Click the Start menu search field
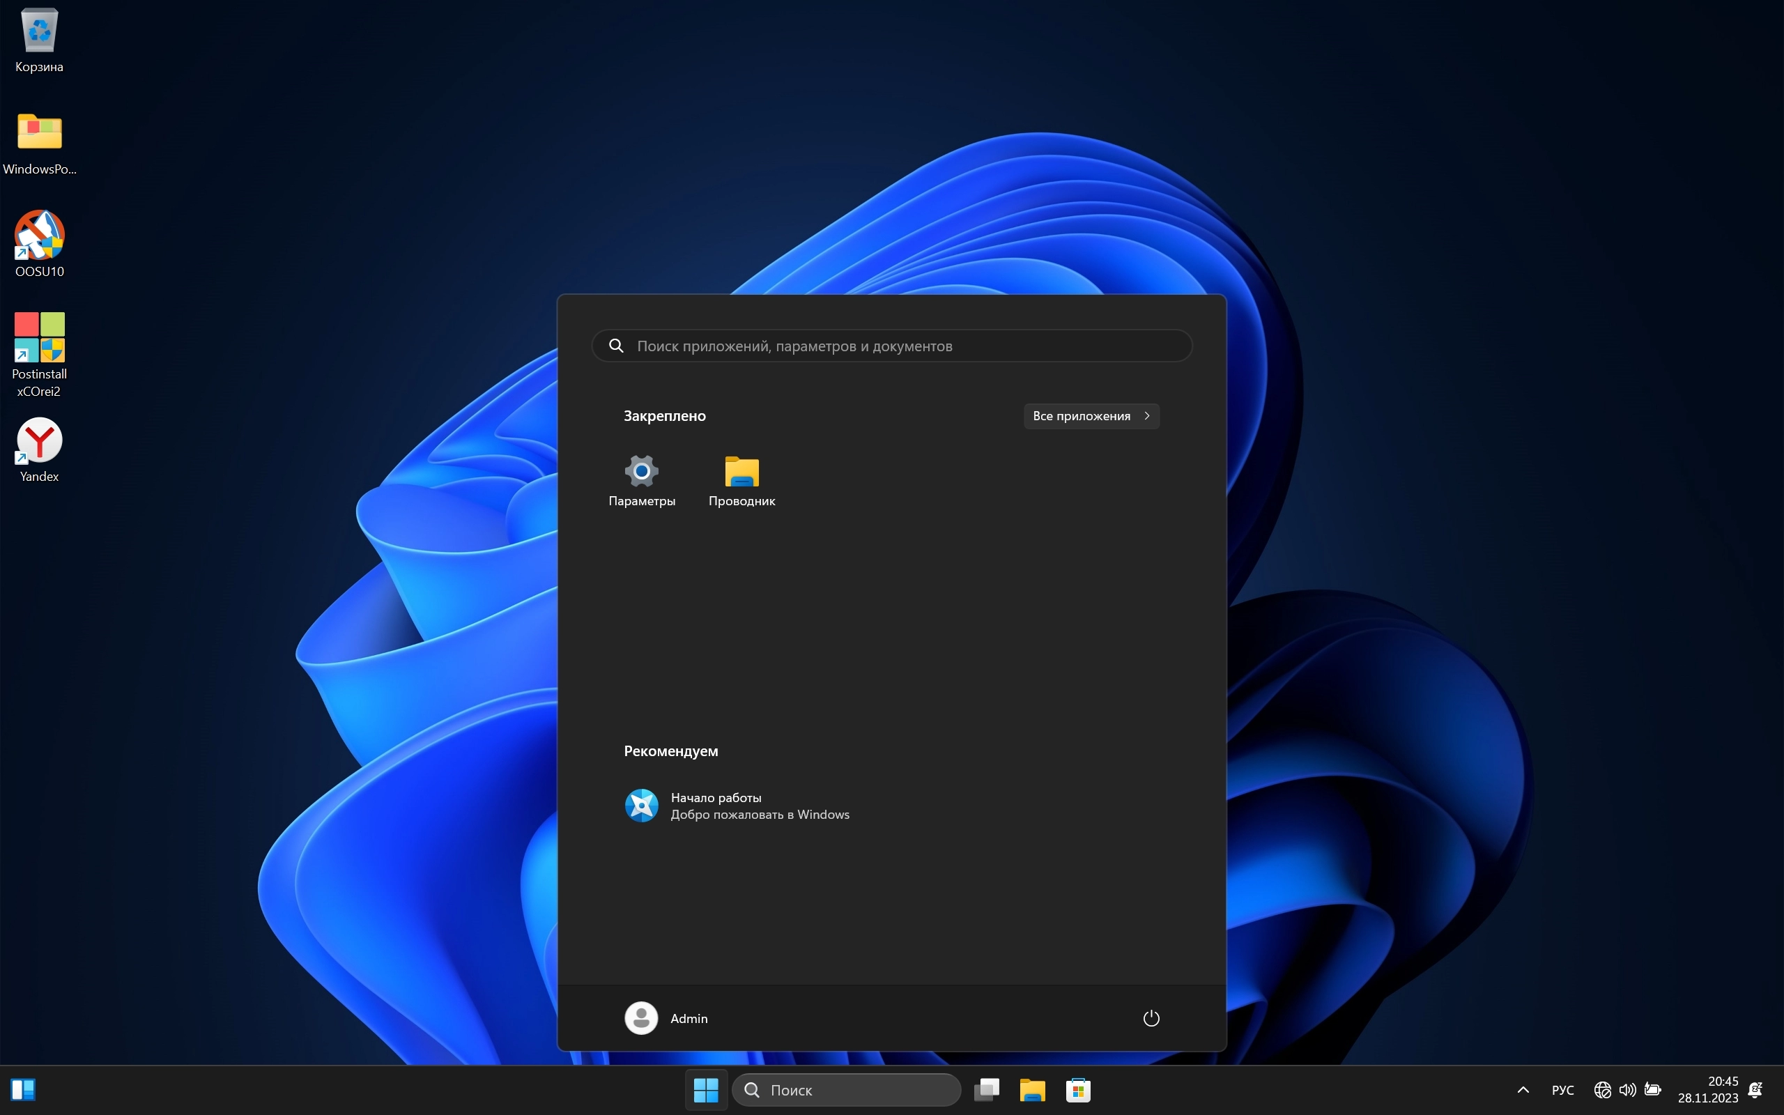The image size is (1784, 1115). (892, 346)
